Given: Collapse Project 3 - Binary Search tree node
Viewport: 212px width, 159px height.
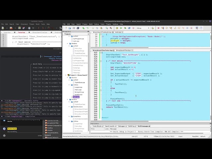Looking at the screenshot, I should (66, 75).
